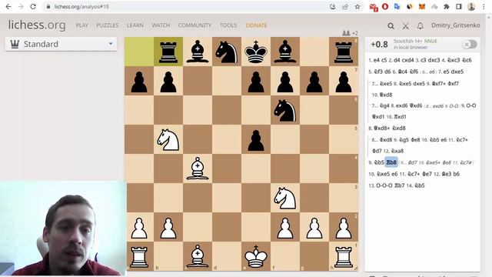
Task: Open the COMMUNITY menu
Action: [194, 25]
